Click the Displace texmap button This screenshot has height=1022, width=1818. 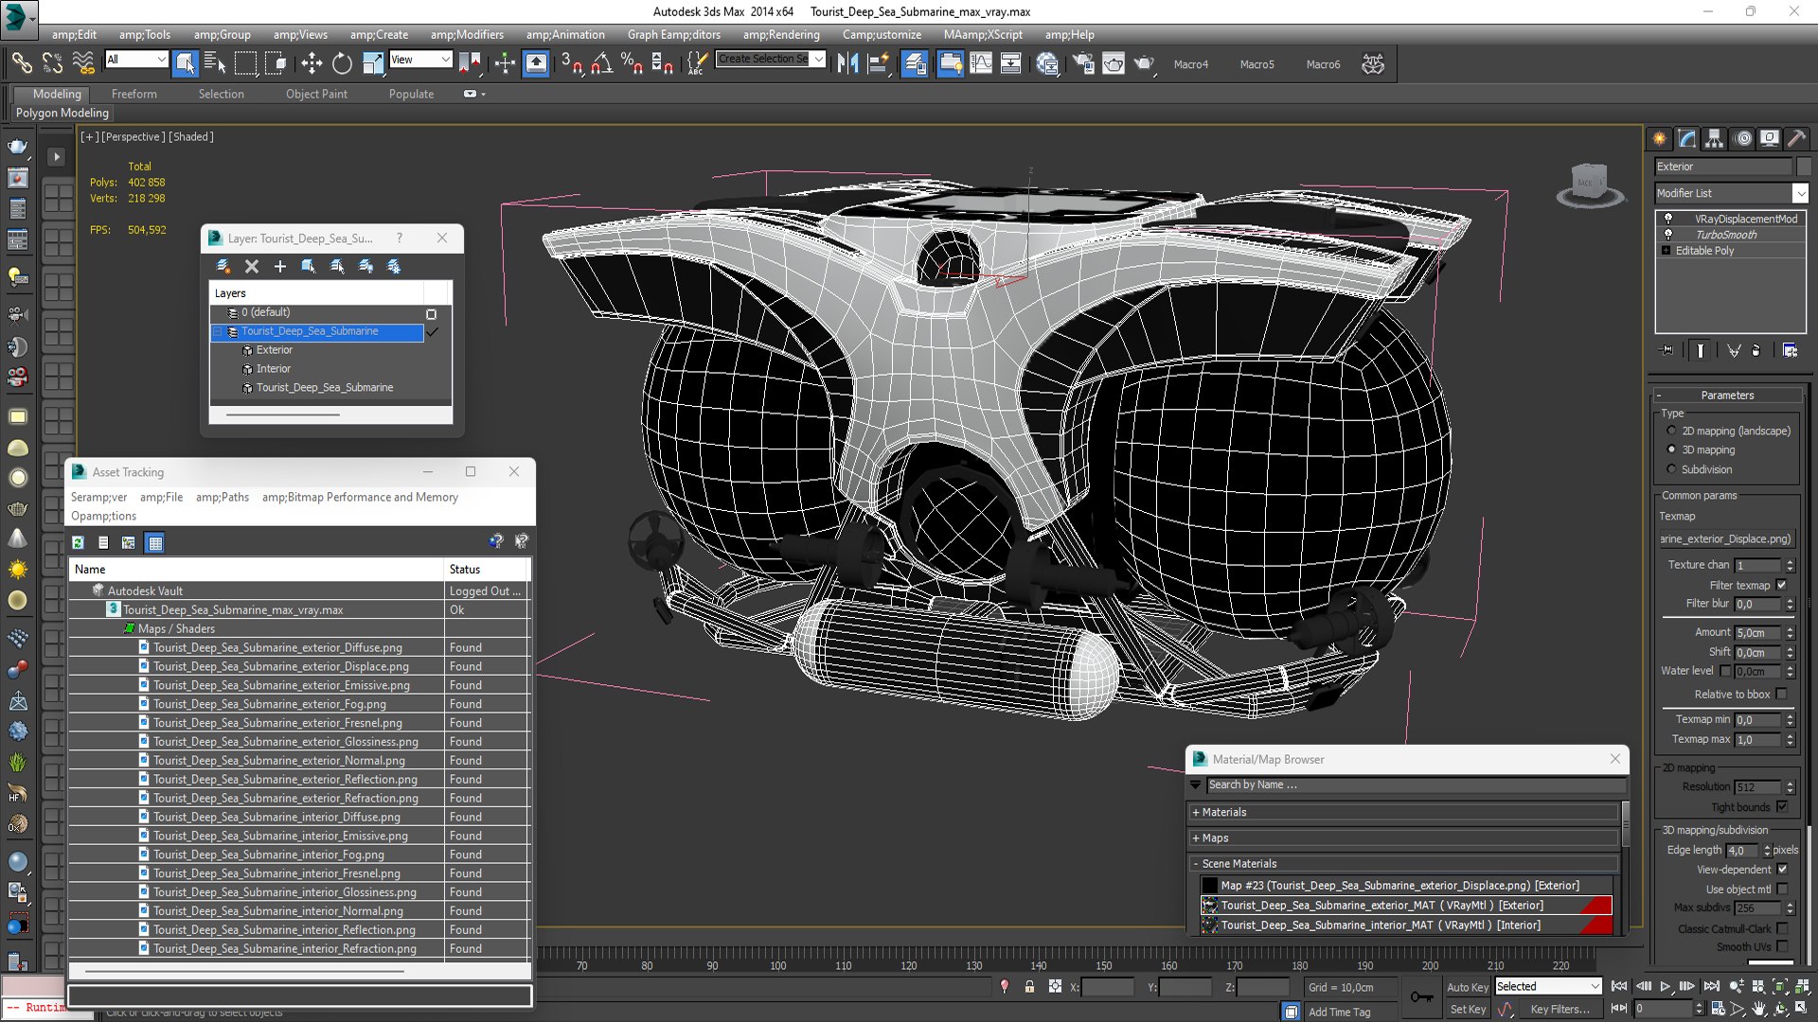tap(1726, 538)
